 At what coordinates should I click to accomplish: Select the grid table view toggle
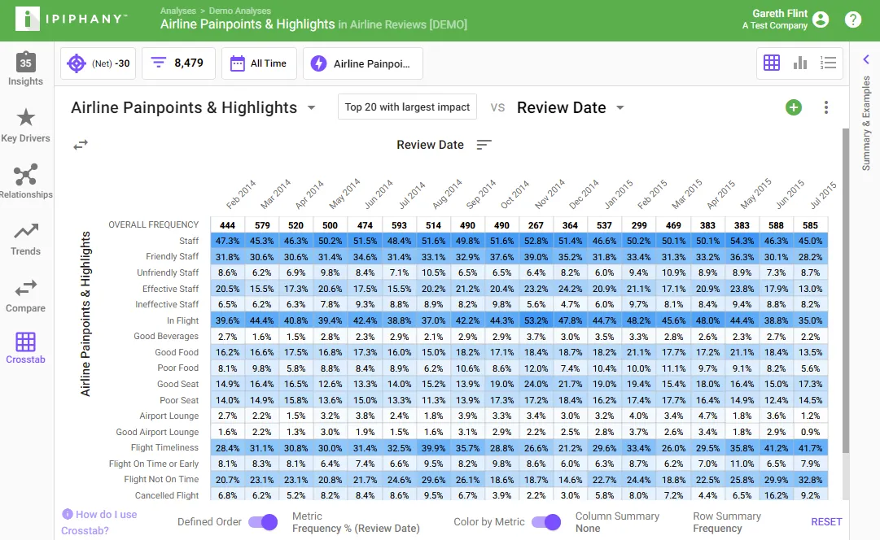[x=772, y=63]
